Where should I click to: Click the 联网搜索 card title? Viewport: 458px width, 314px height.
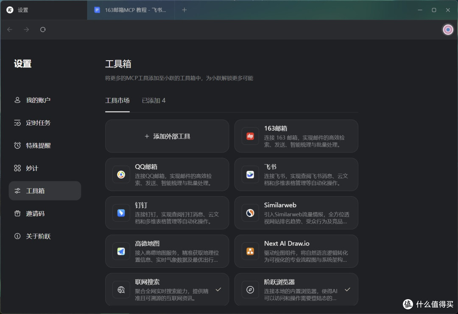pyautogui.click(x=147, y=282)
